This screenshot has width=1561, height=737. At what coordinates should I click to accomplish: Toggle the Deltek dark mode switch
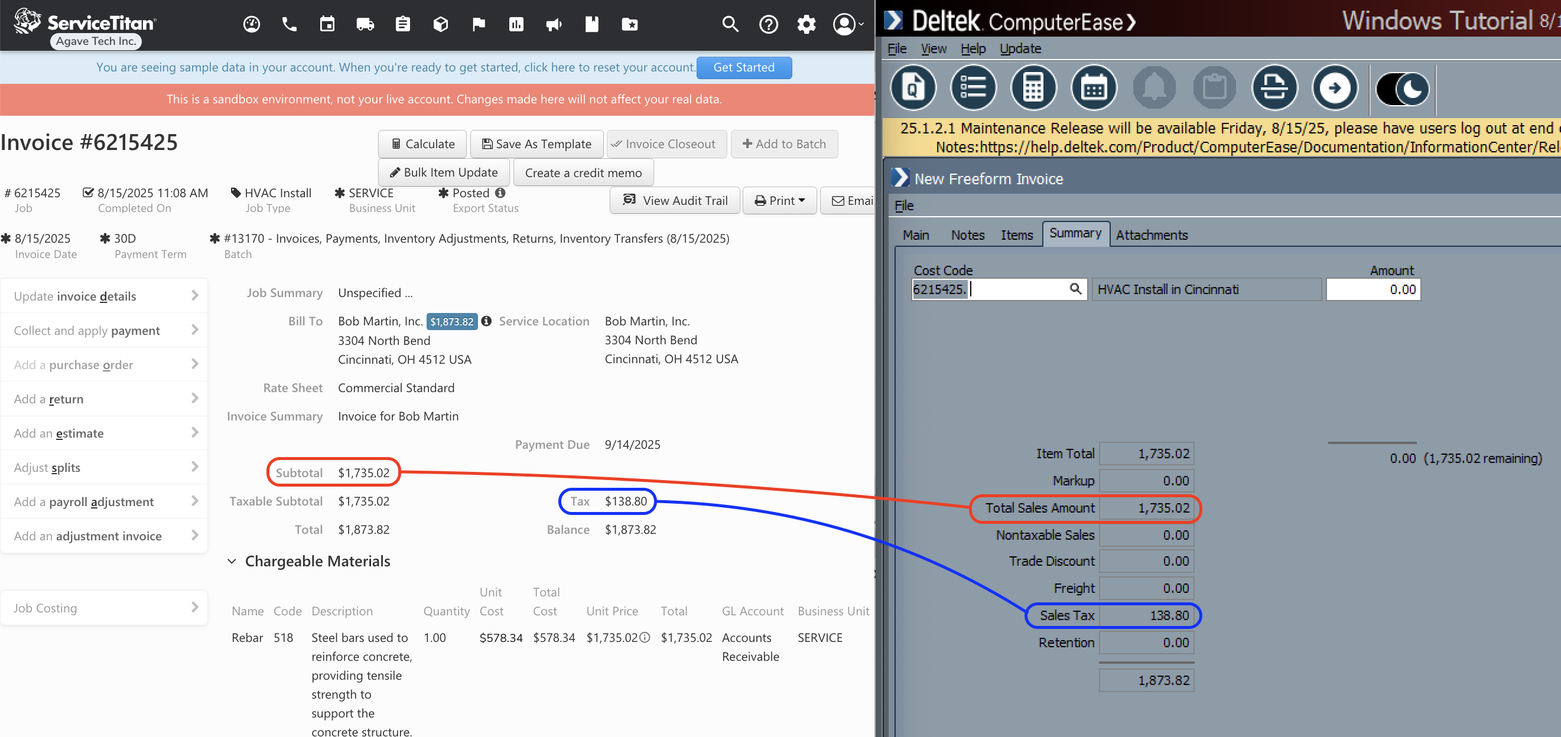click(x=1403, y=89)
